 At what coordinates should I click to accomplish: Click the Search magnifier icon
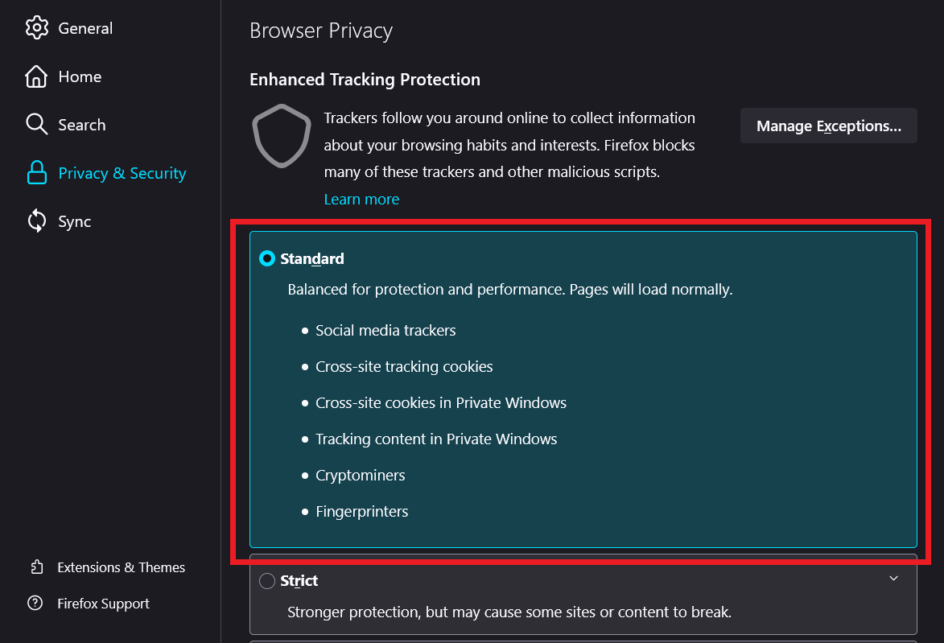pos(36,125)
